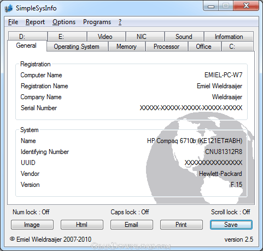Open the ? help menu
Viewport: 263px width, 251px height.
(x=120, y=22)
